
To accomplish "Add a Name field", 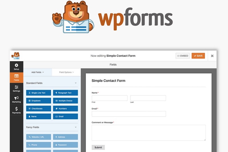I will (38, 116).
